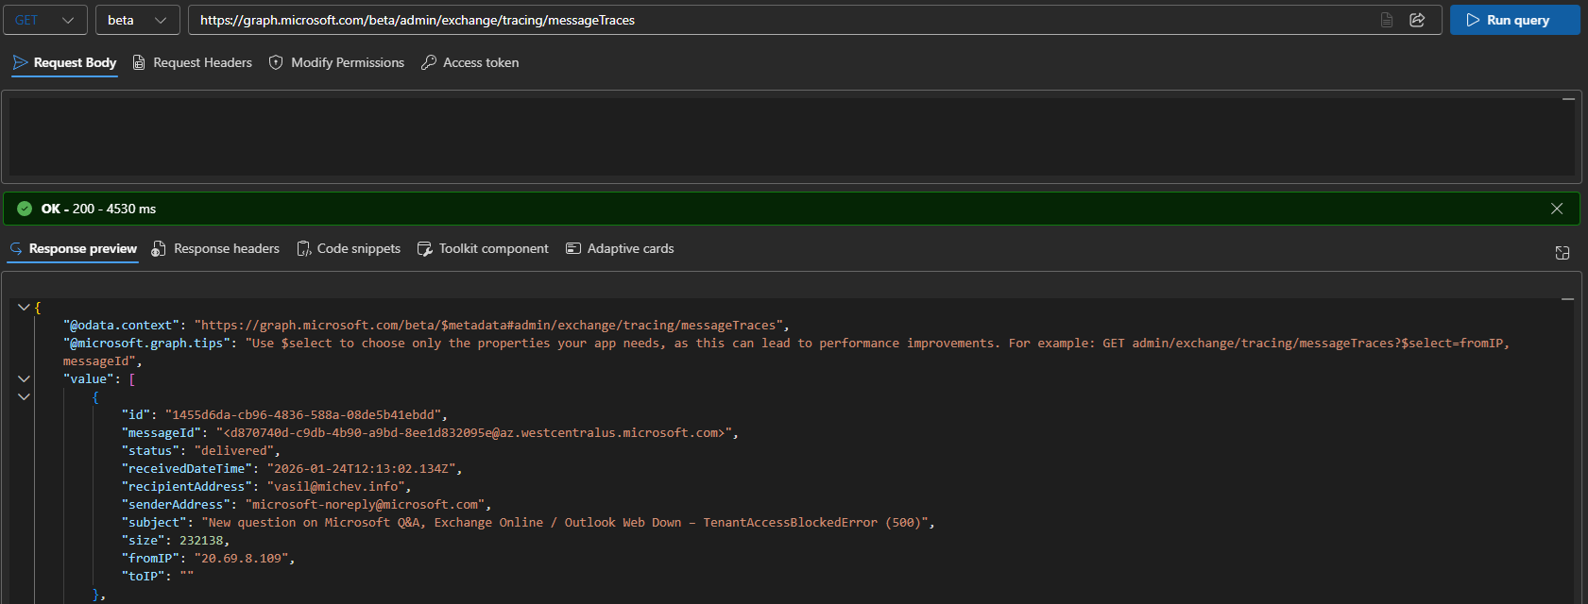Click the id value 1455d6da GUID
The height and width of the screenshot is (604, 1588).
coord(302,415)
